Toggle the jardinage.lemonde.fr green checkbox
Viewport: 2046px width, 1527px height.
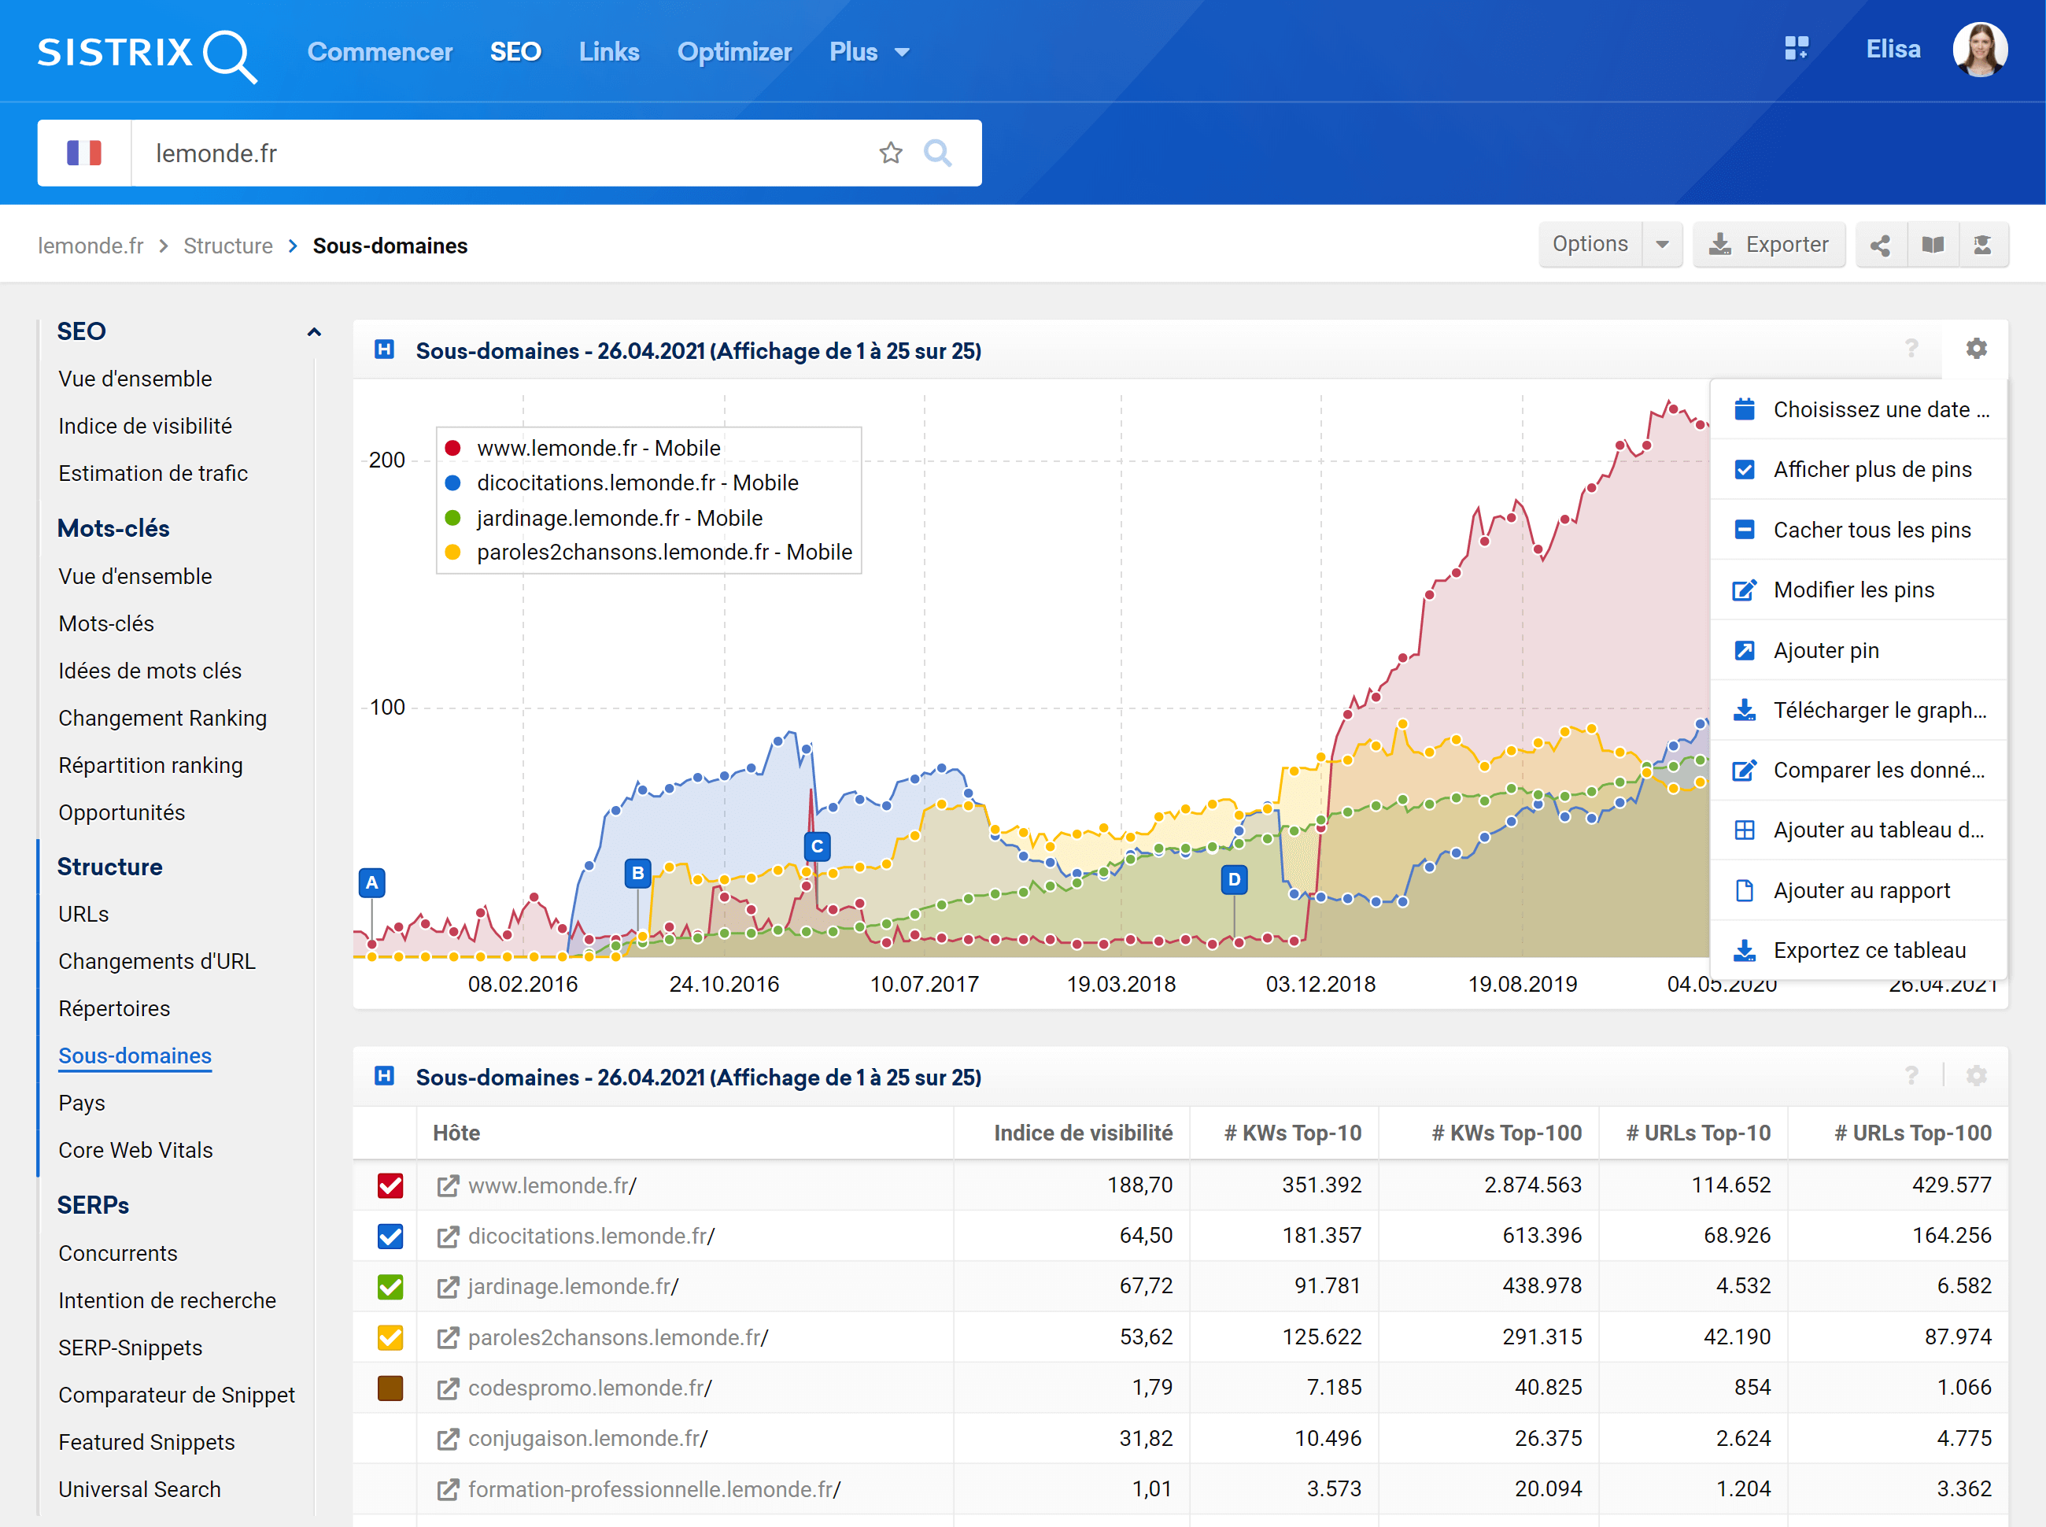pos(390,1287)
